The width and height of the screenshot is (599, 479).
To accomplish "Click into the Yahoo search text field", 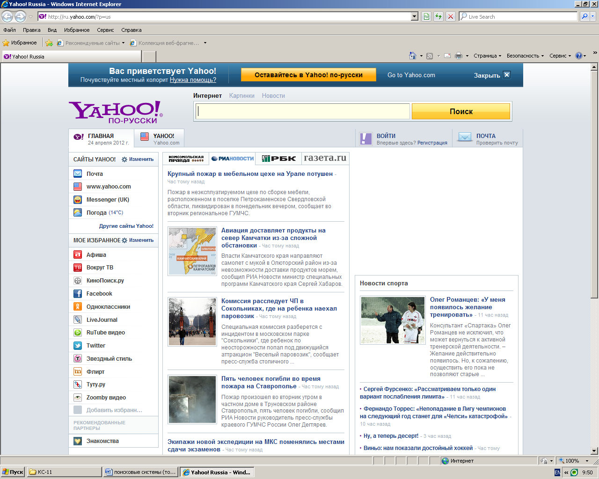I will tap(303, 111).
